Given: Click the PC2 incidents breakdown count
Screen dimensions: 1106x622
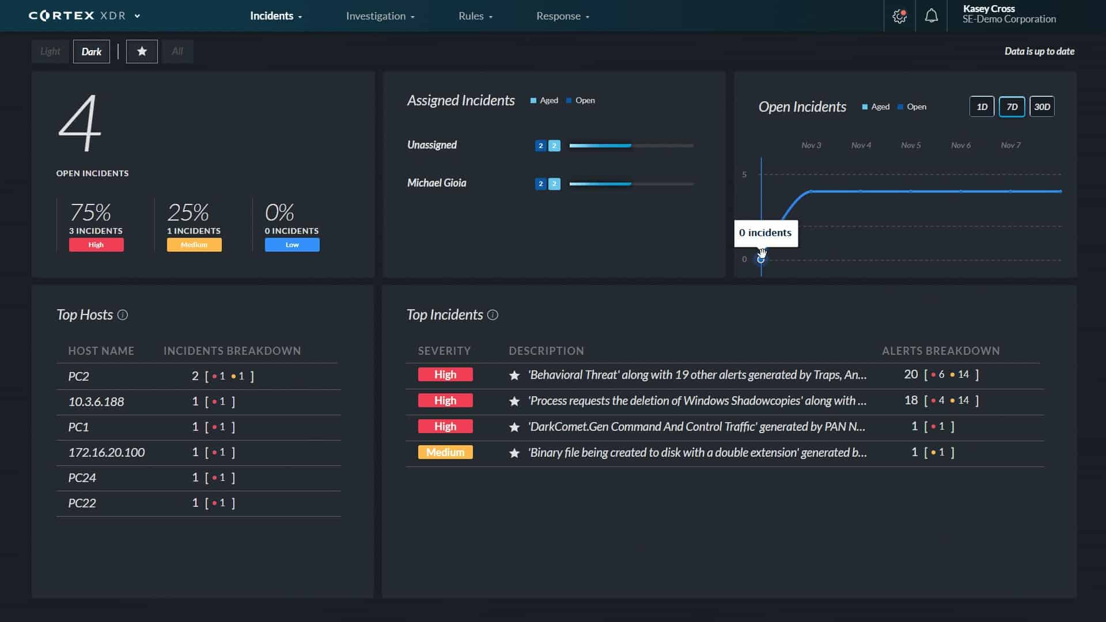Looking at the screenshot, I should click(x=223, y=376).
